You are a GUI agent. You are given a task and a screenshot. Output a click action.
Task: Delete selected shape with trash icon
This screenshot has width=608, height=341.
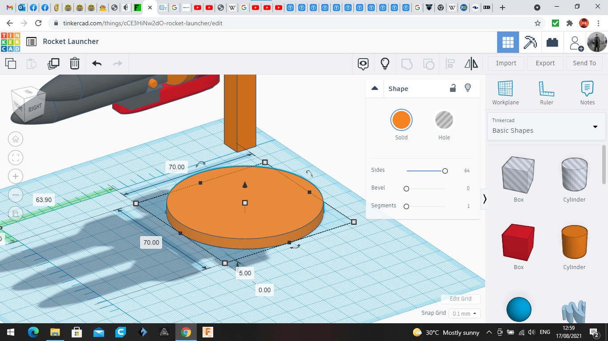[x=75, y=63]
